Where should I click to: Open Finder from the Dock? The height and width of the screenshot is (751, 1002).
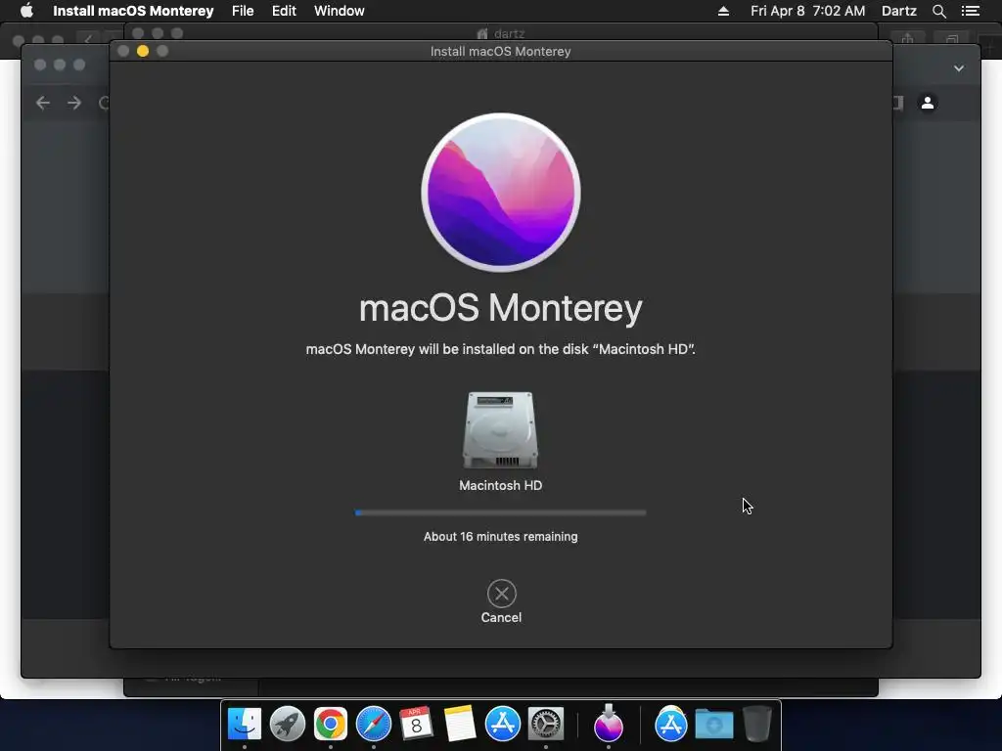(244, 725)
